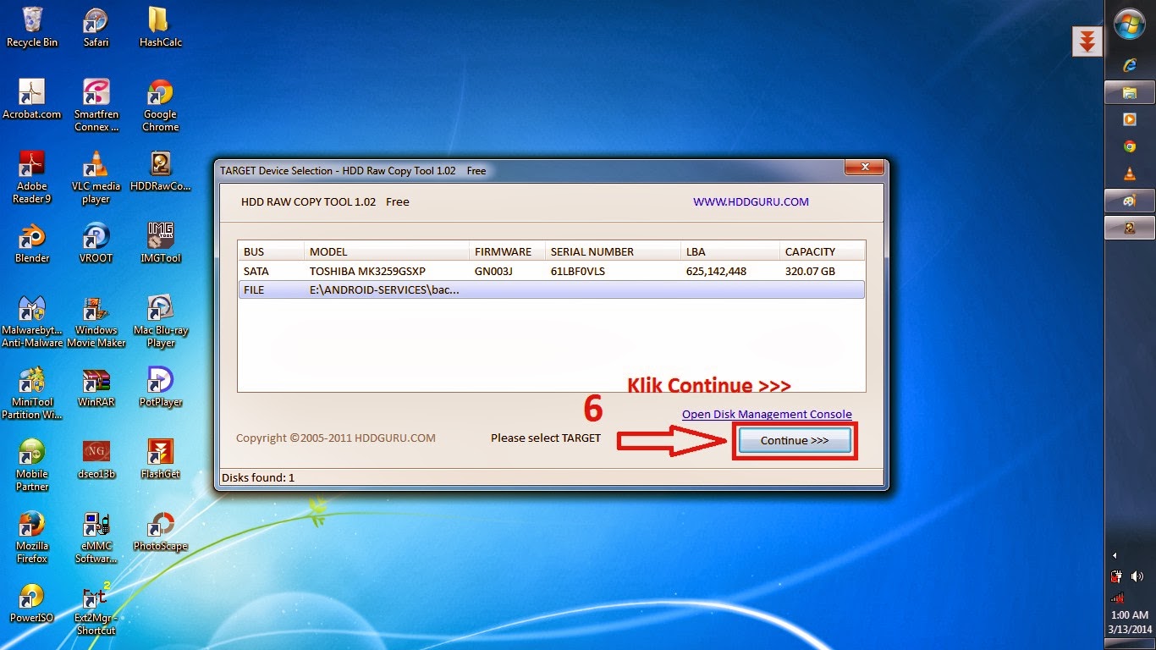1156x650 pixels.
Task: Open MiniTool Partition Wizard icon
Action: 32,394
